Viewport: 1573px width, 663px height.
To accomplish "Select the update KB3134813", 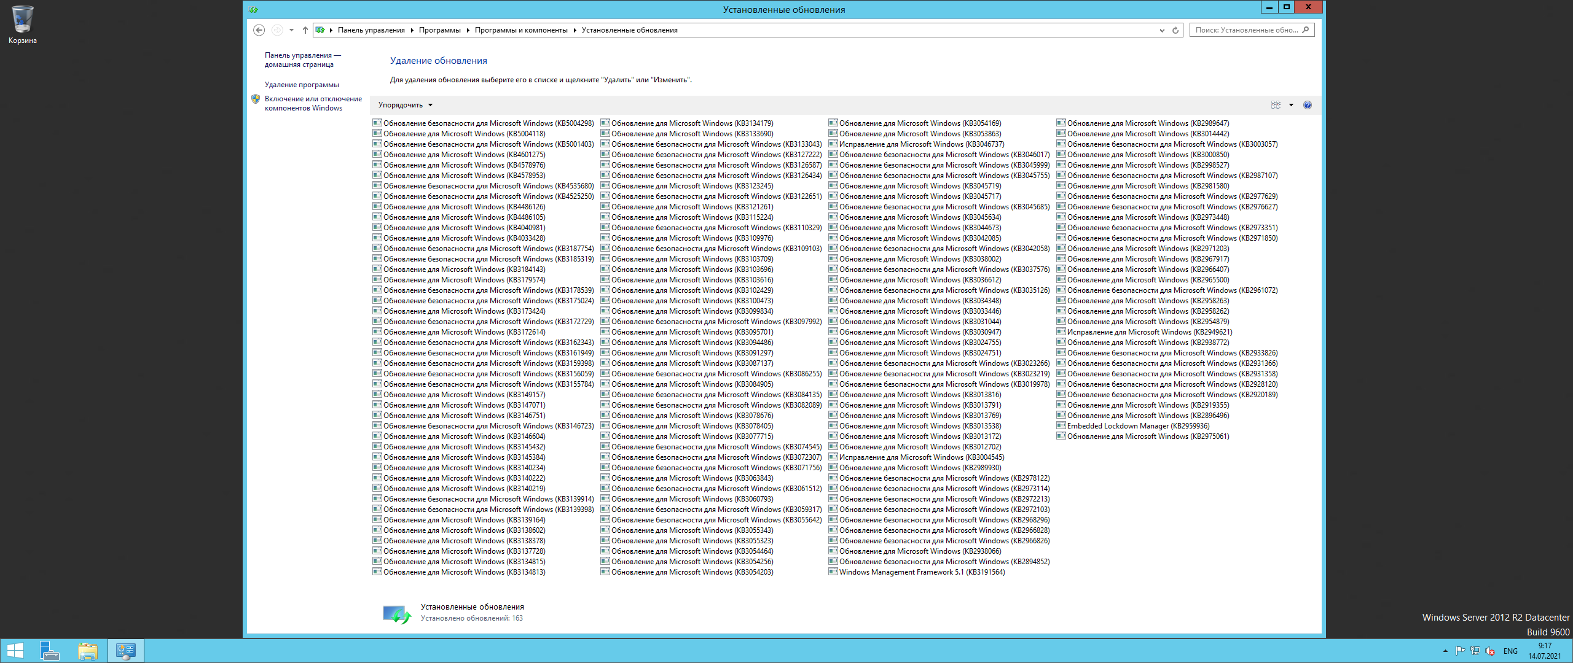I will tap(459, 572).
